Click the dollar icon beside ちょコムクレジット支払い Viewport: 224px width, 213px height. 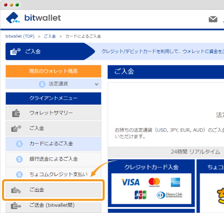tap(19, 174)
